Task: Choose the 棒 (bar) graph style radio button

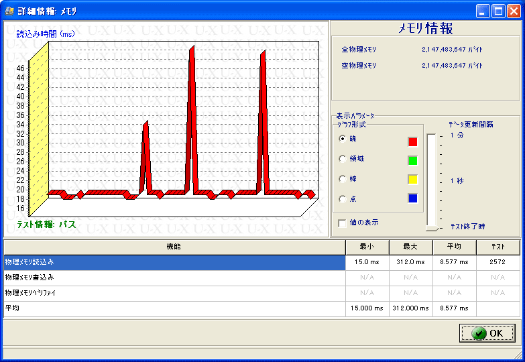Action: tap(343, 179)
